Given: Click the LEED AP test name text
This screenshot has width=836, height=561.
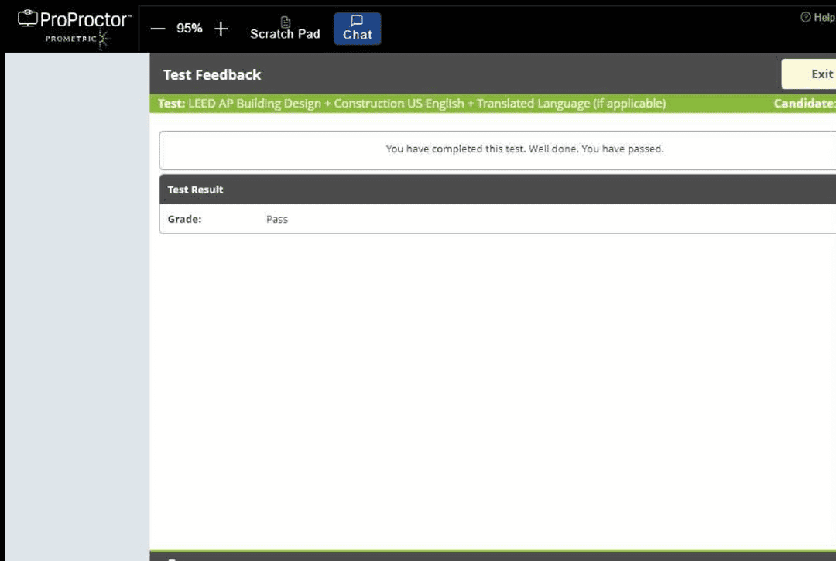Looking at the screenshot, I should coord(427,104).
